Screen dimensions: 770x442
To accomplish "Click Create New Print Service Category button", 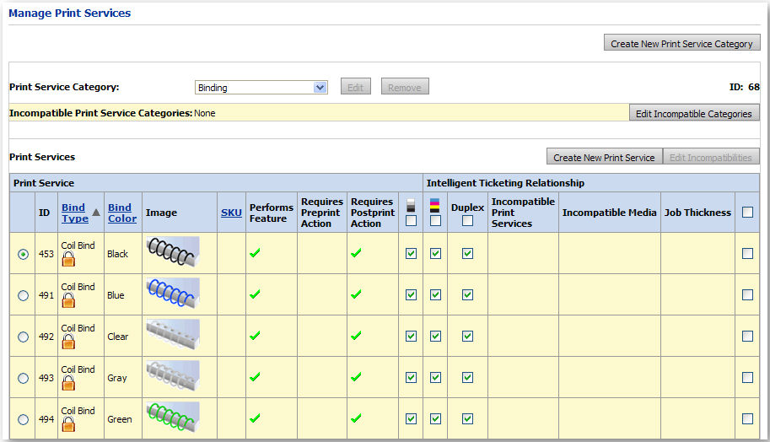I will click(x=681, y=44).
